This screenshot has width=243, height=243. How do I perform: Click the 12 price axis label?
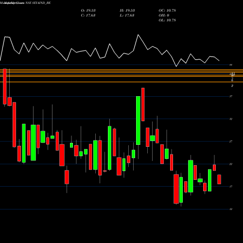[x=231, y=209]
